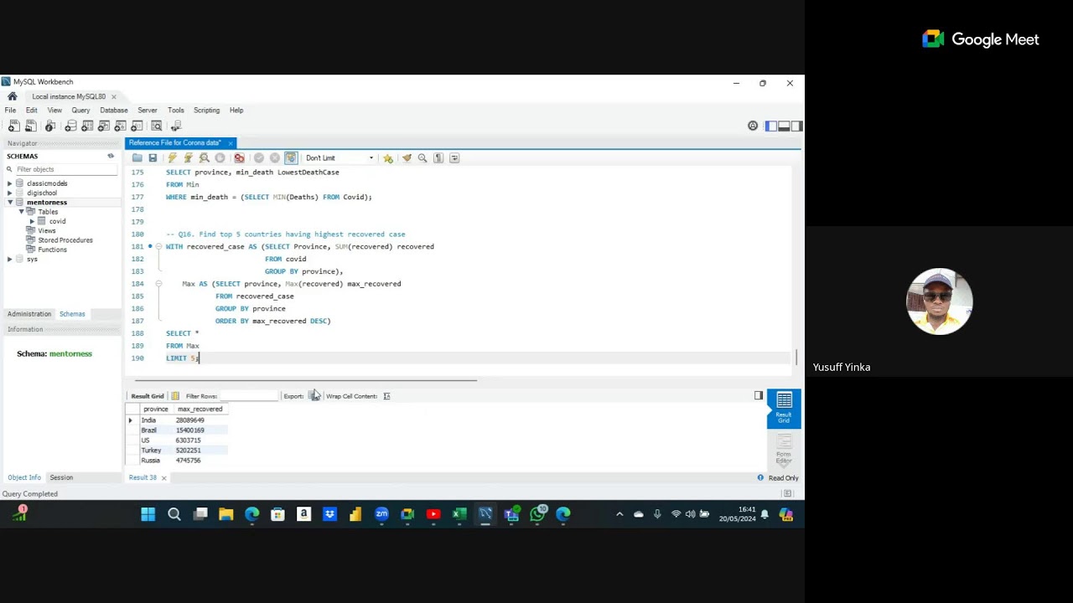
Task: Open the Database menu
Action: 114,111
